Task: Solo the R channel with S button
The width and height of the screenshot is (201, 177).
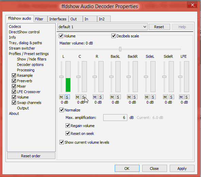Action: coord(101,97)
